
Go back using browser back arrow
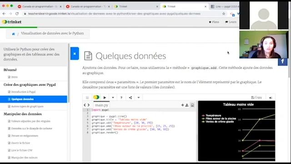click(4, 14)
